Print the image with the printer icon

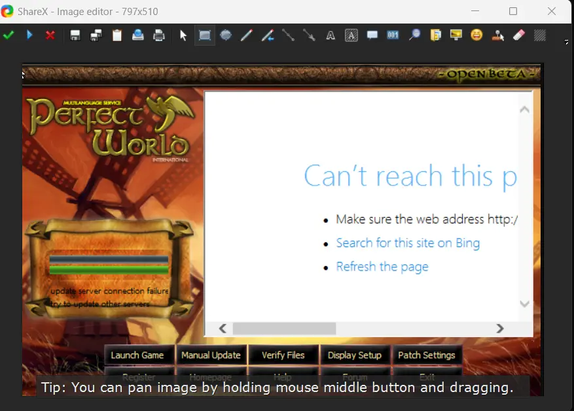pyautogui.click(x=159, y=35)
